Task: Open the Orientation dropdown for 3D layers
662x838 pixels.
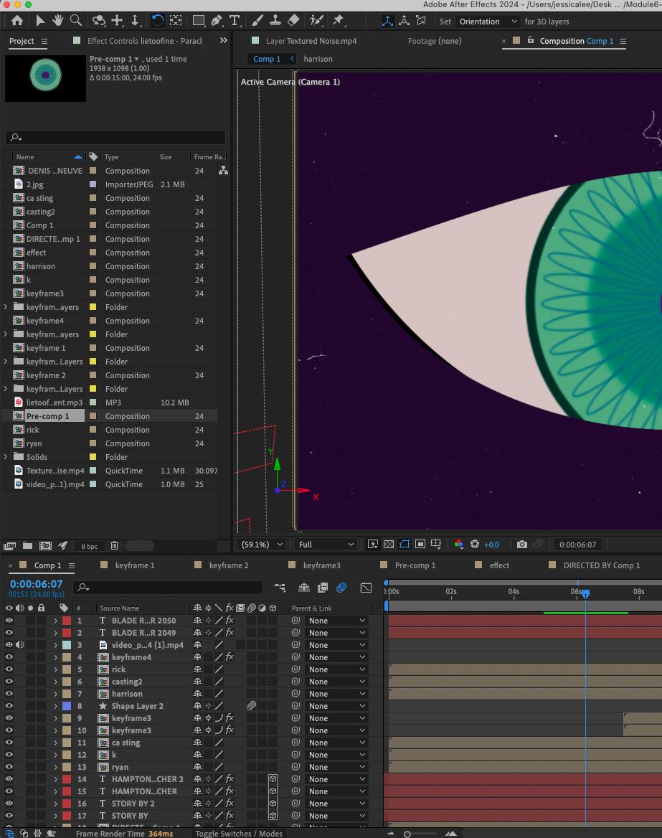Action: point(488,22)
